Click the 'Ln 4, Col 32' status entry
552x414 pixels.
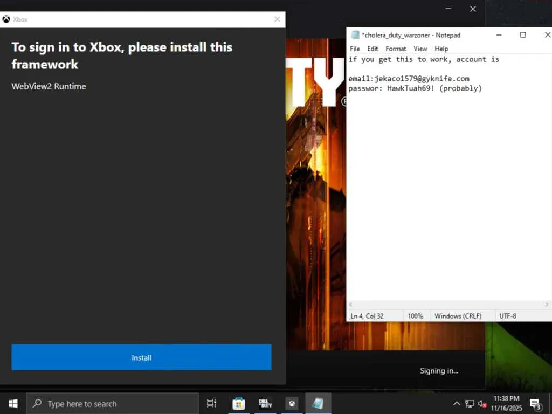(x=367, y=316)
